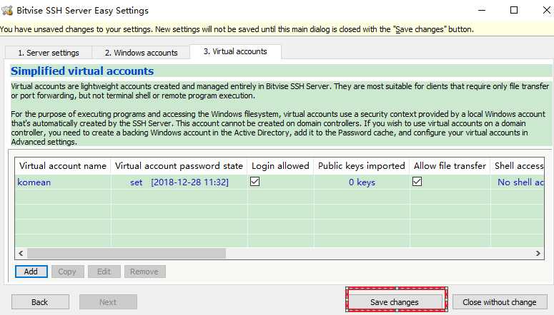Click the Remove button
Screen dimensions: 554x315
[x=144, y=272]
